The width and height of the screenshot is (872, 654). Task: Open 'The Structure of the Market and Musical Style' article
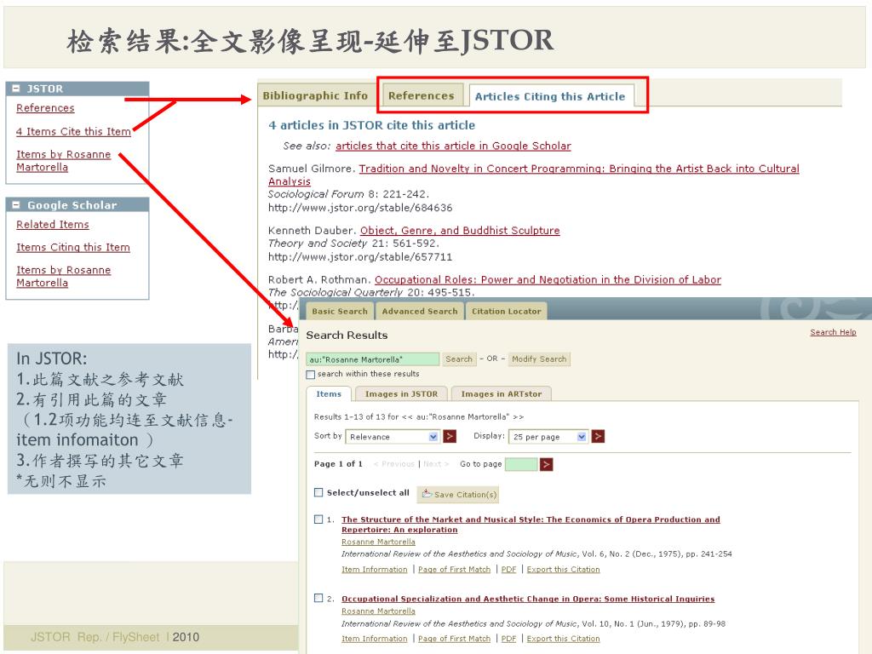(531, 525)
